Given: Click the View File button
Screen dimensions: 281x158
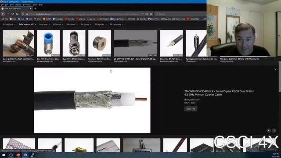Looking at the screenshot, I should 191,109.
